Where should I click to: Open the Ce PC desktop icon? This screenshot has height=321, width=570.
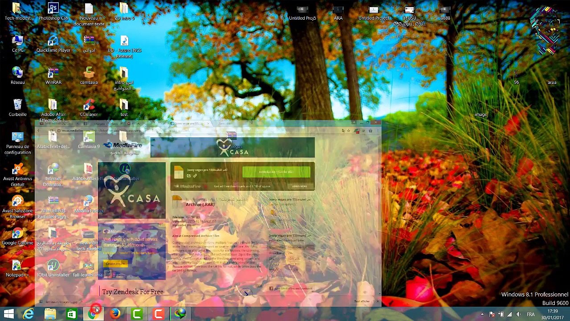[17, 44]
